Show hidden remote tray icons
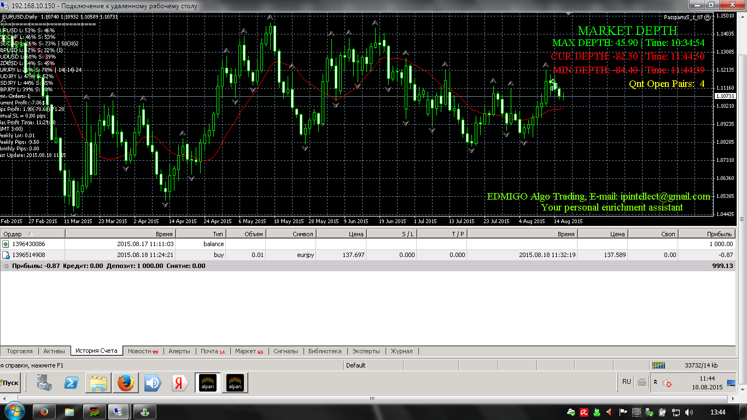Image resolution: width=747 pixels, height=420 pixels. coord(655,382)
